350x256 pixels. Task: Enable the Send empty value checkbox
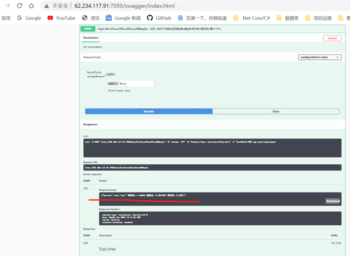point(106,90)
